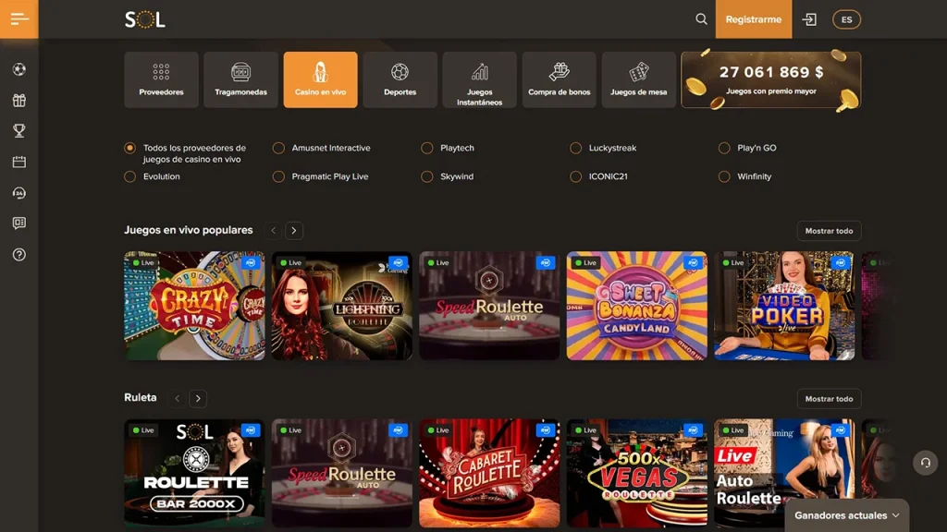Open the sports ball sidebar icon
Screen dimensions: 947x532
pos(19,69)
